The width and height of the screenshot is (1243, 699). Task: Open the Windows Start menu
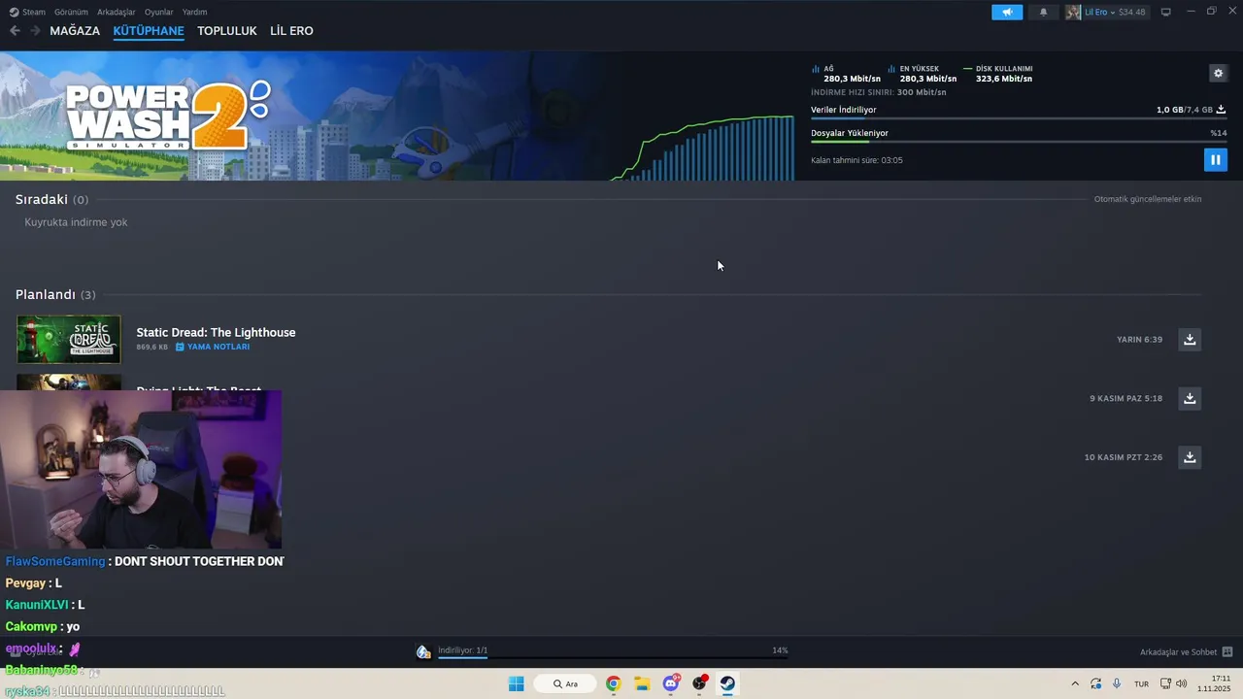[x=516, y=683]
